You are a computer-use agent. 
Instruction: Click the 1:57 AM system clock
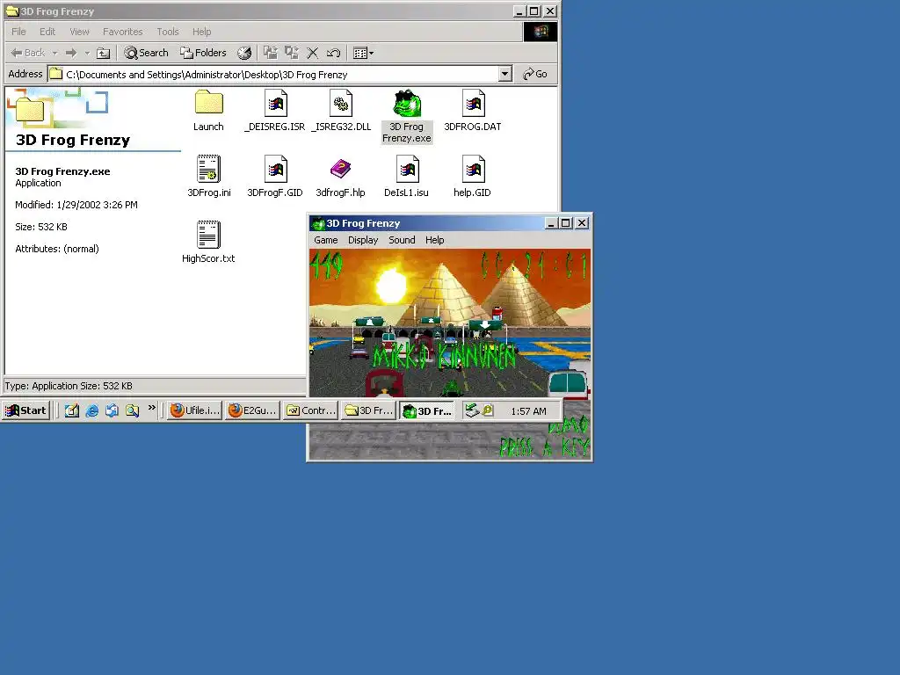528,411
